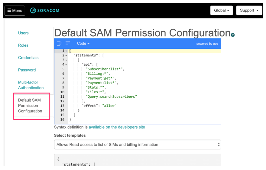Open the Global region dropdown
The image size is (266, 170).
[x=221, y=10]
